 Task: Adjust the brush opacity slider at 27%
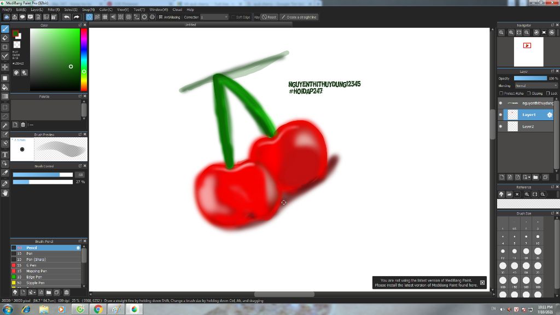coord(43,182)
